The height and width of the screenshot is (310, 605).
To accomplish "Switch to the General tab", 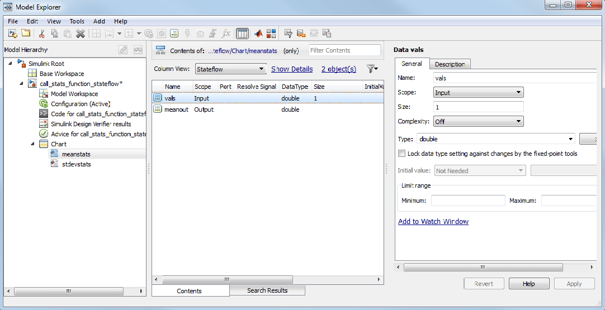I will (x=412, y=64).
